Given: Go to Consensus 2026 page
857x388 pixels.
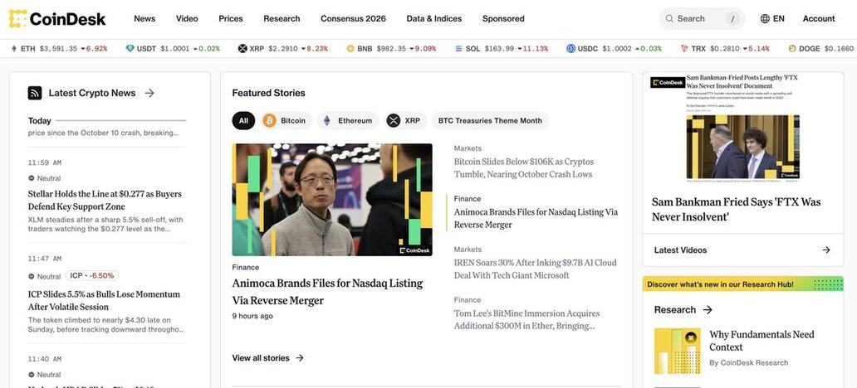Looking at the screenshot, I should tap(353, 18).
